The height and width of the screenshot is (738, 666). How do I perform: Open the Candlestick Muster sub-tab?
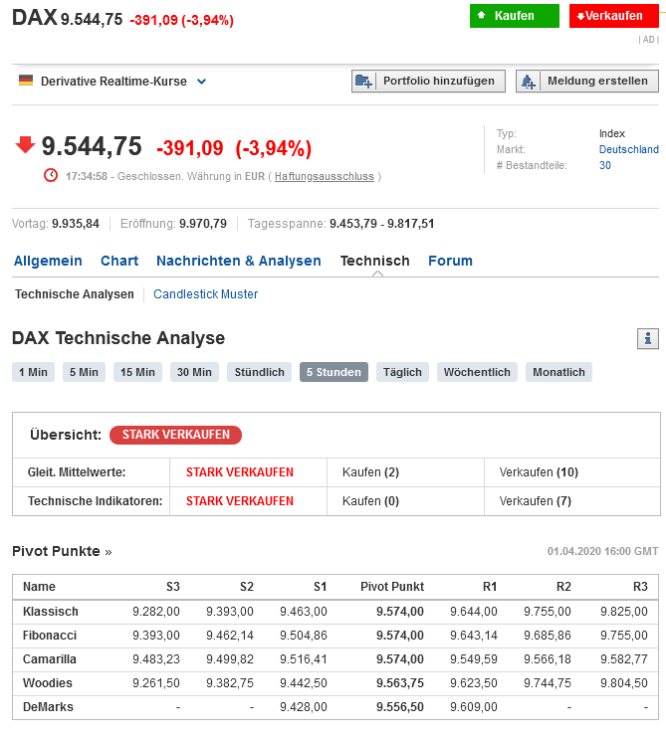[205, 294]
